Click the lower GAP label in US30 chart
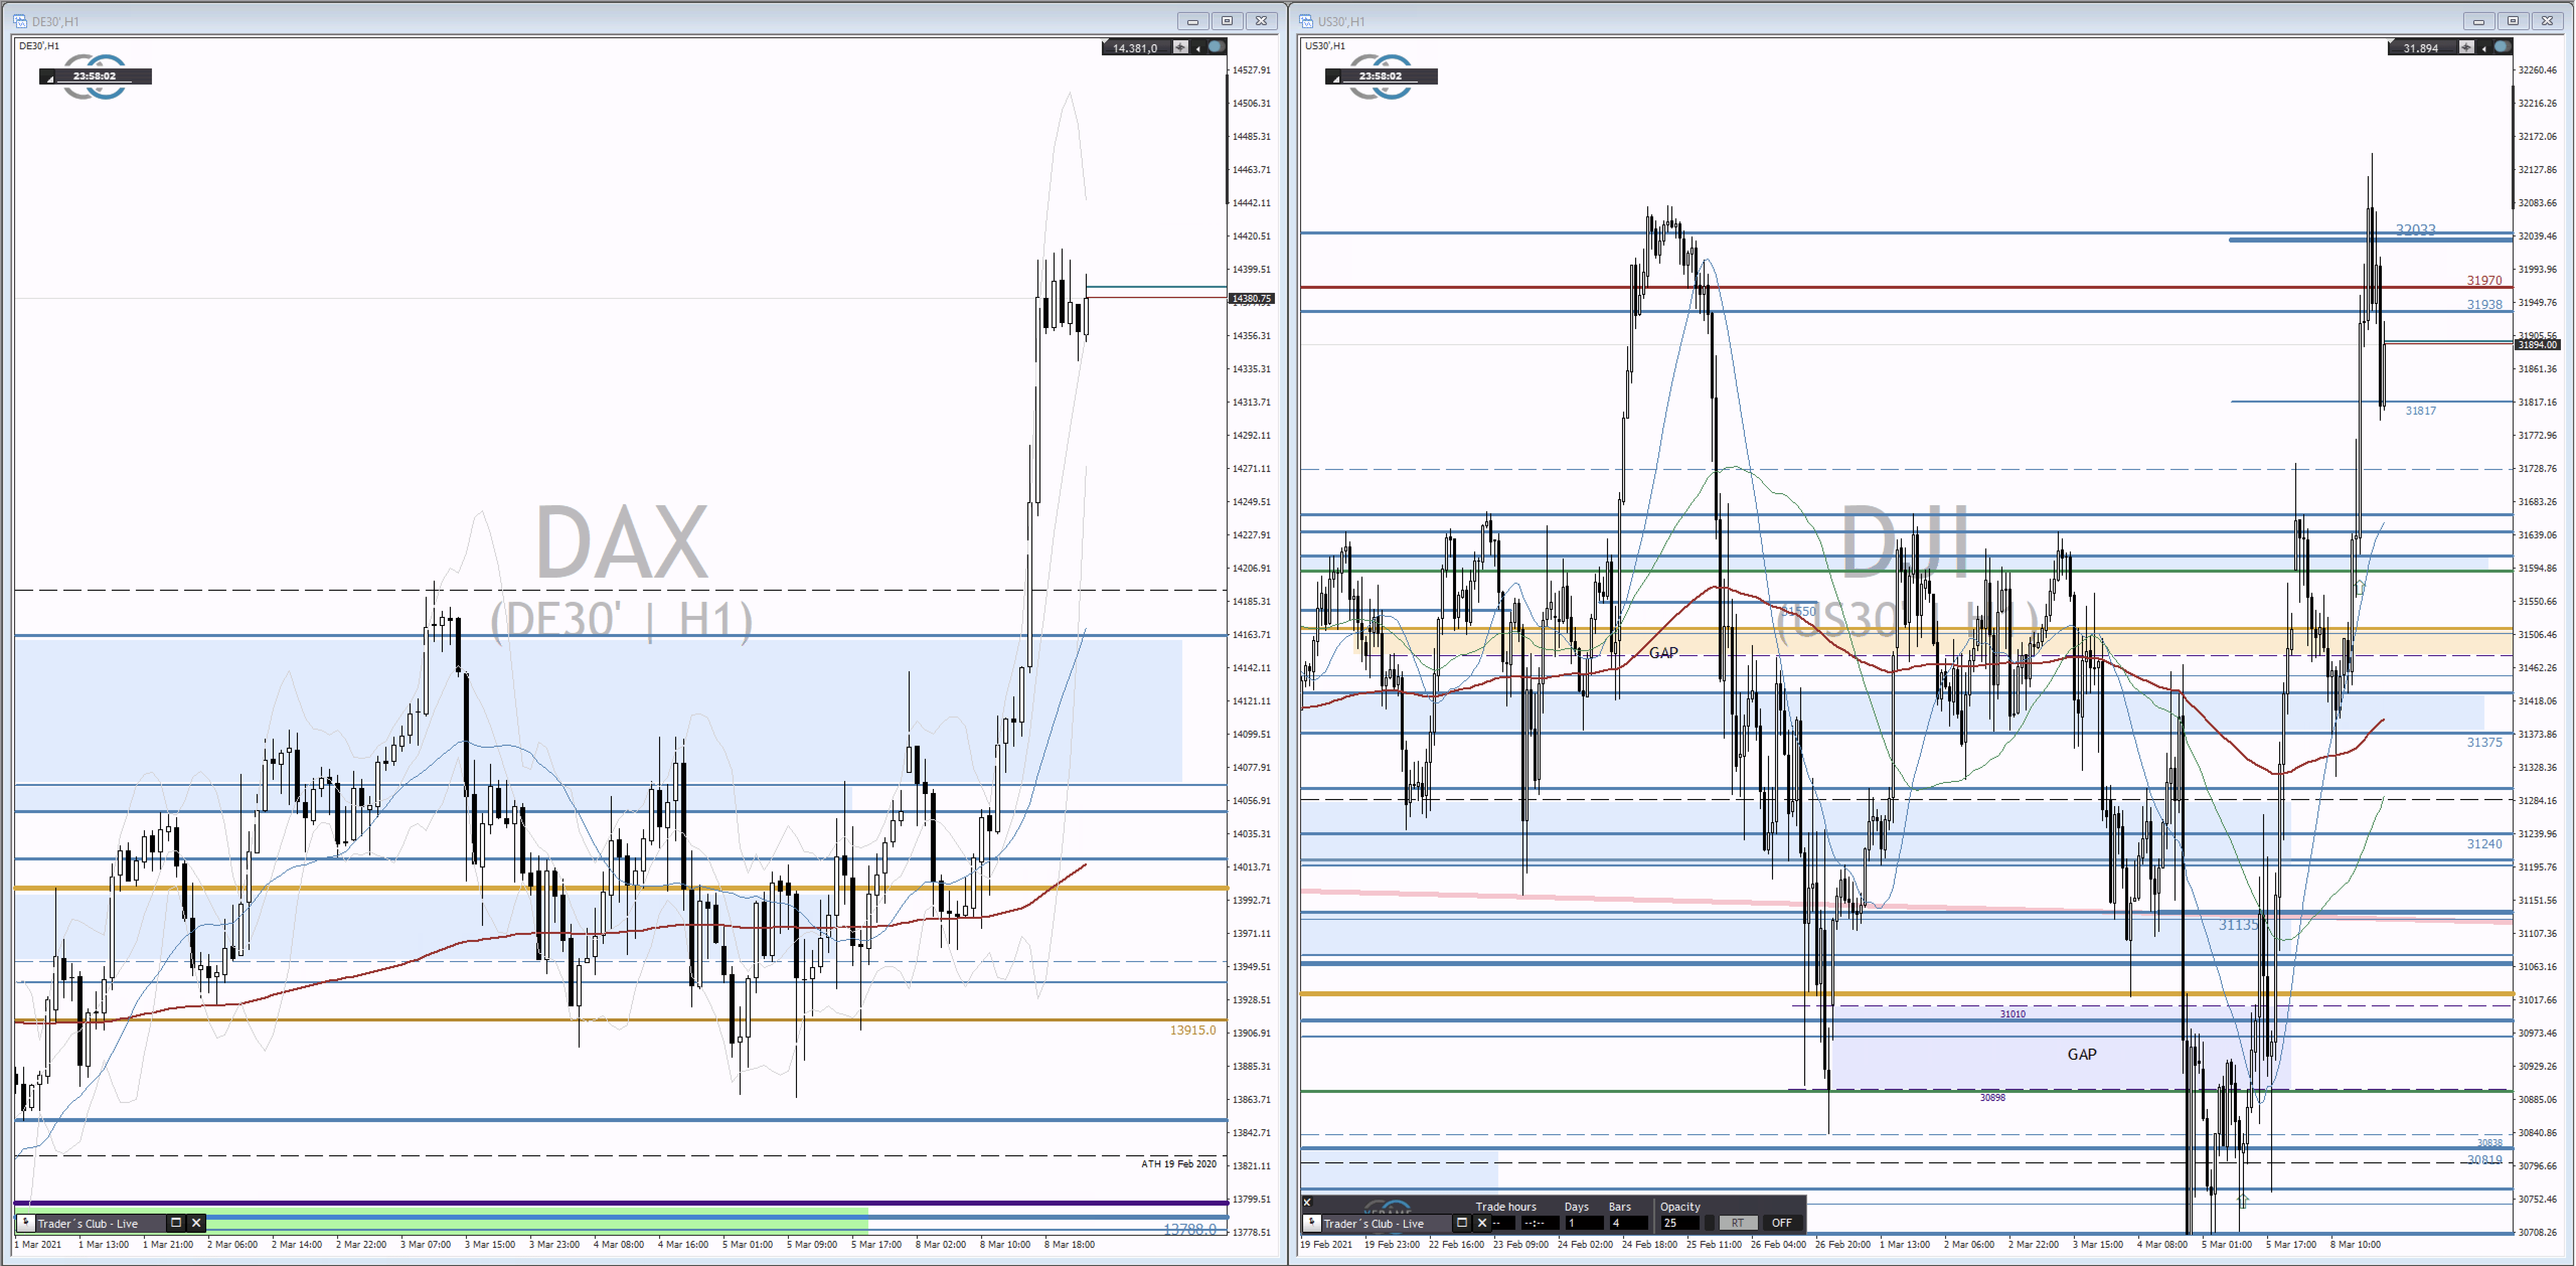The image size is (2576, 1266). 2082,1054
